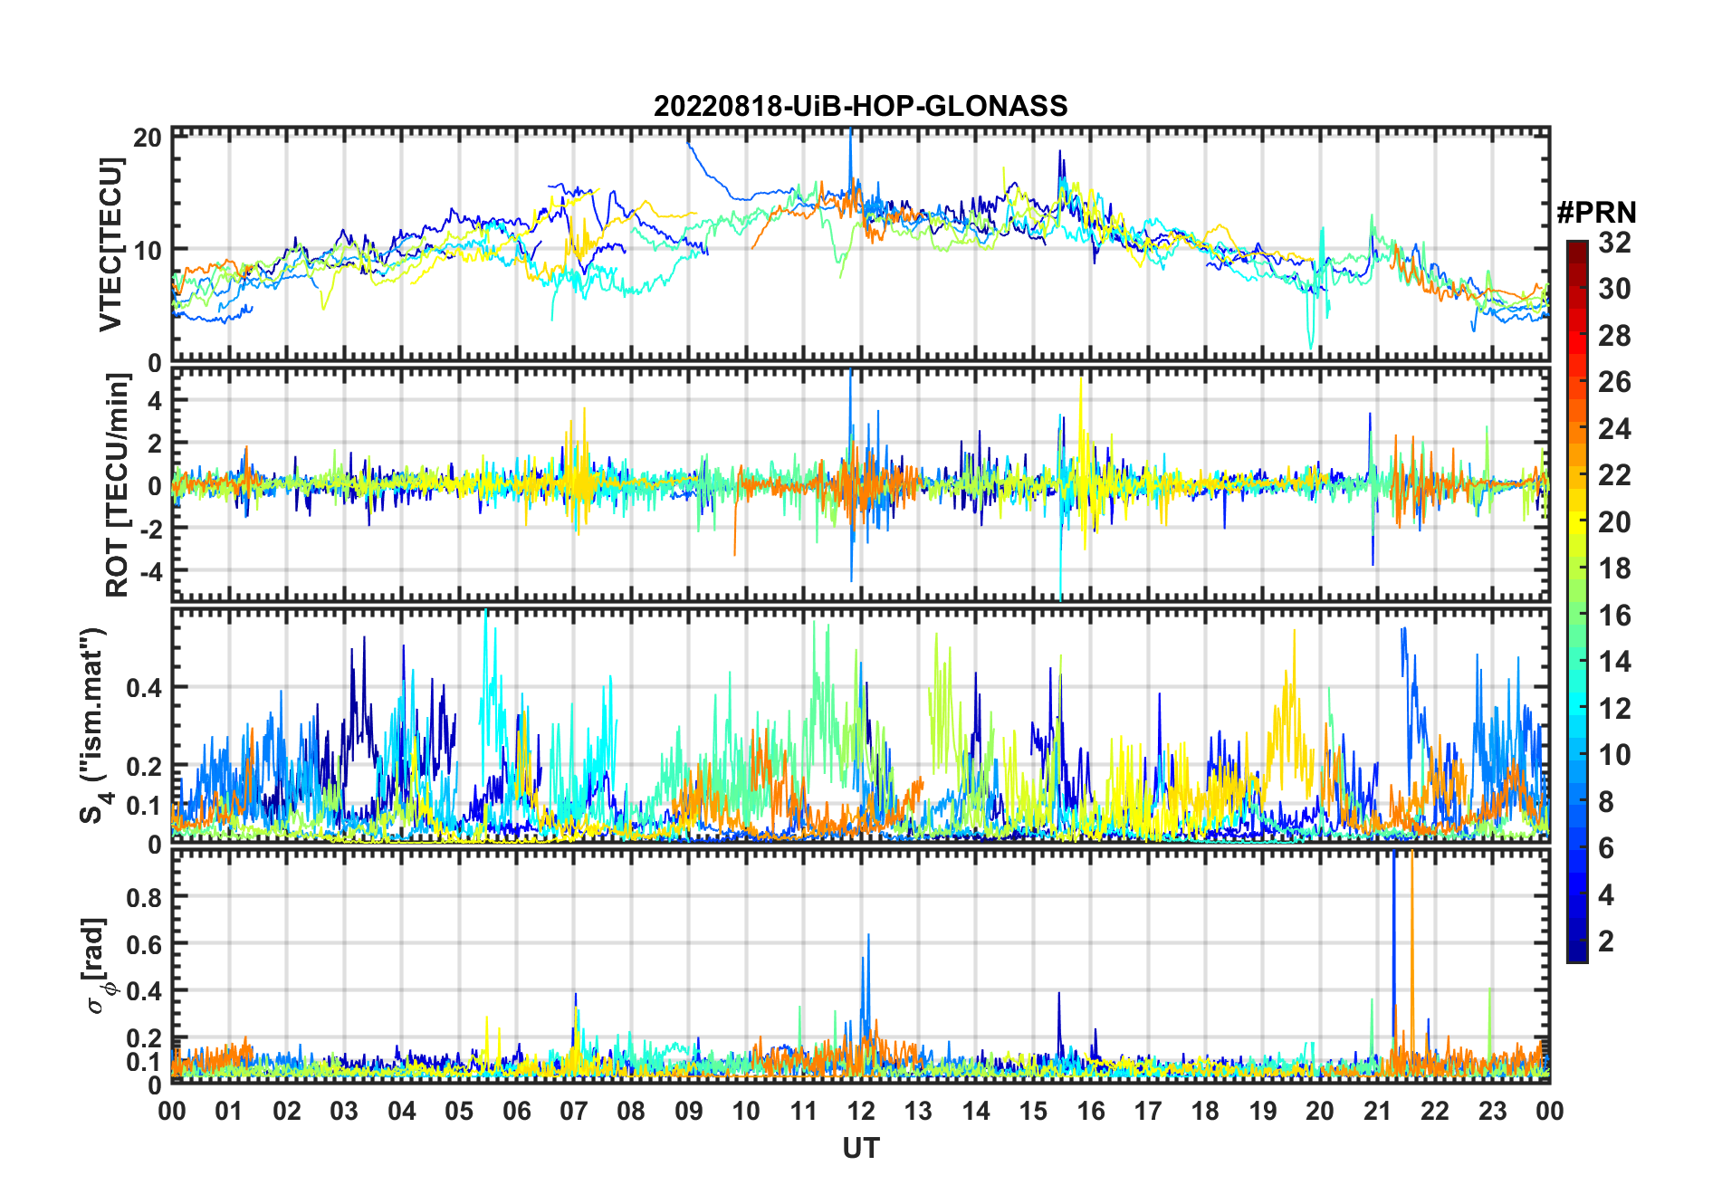Click the ROT axis tick label -4
Image resolution: width=1722 pixels, height=1204 pixels.
pyautogui.click(x=150, y=571)
